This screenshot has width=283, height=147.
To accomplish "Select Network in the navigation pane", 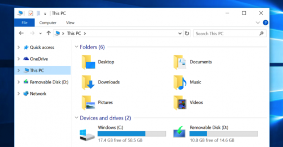I will coord(38,94).
